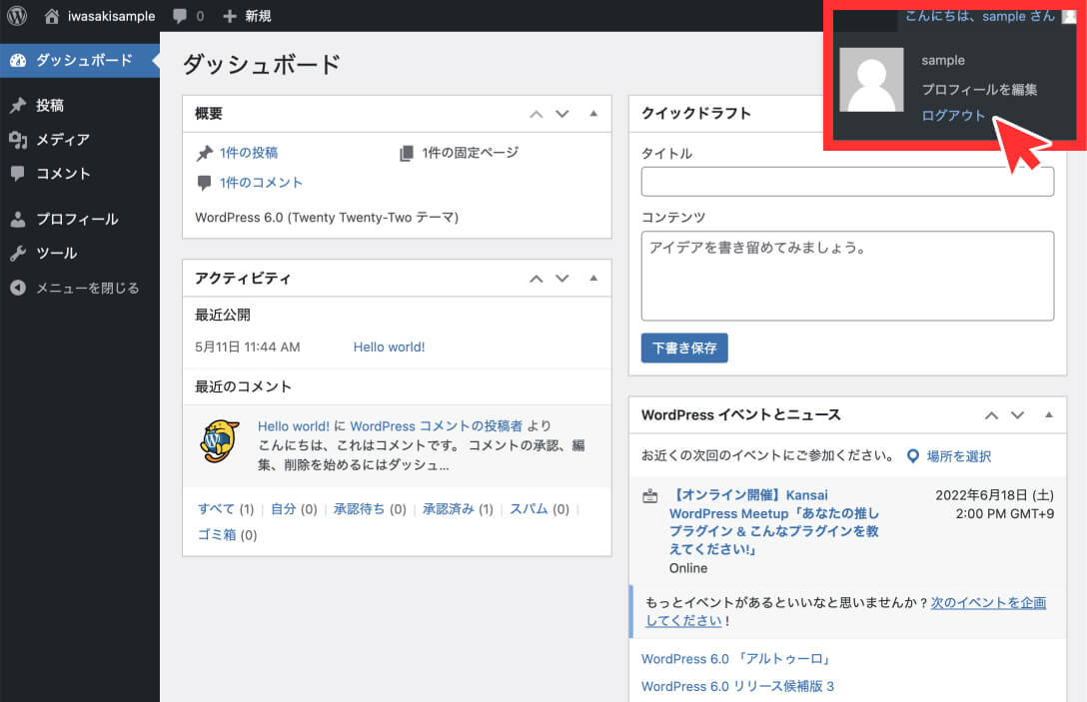Open WordPress コメントの投稿者 author link
This screenshot has width=1087, height=702.
(436, 426)
